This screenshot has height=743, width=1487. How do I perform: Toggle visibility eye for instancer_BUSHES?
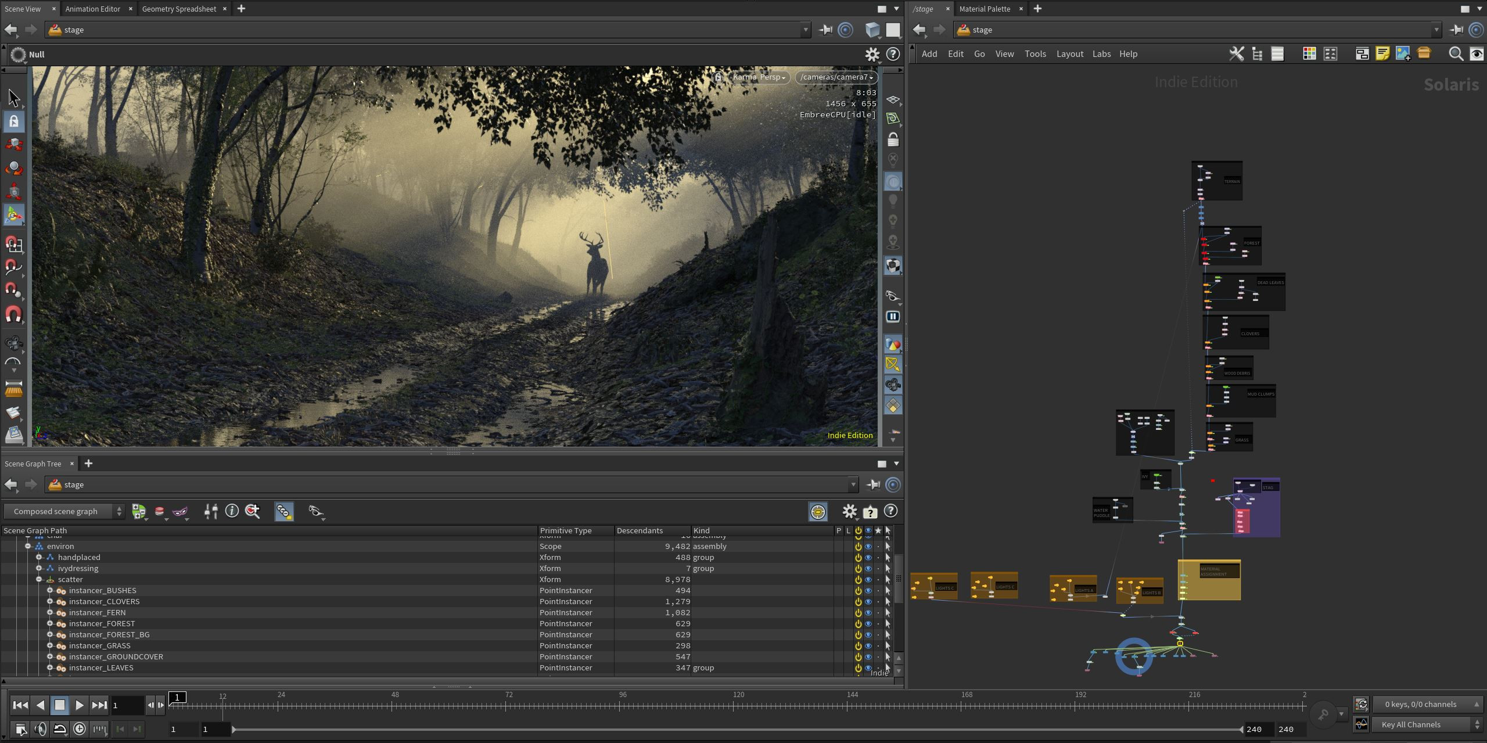[868, 591]
